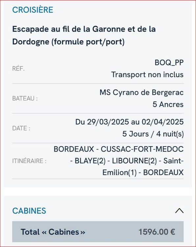Click the Transport non inclus text
The height and width of the screenshot is (247, 196).
(x=147, y=74)
